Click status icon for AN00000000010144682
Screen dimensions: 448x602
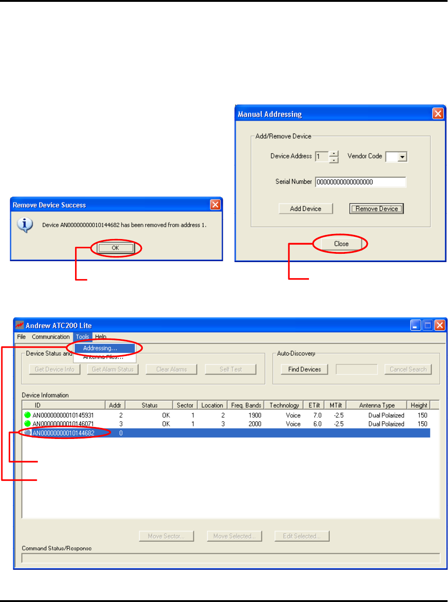pyautogui.click(x=28, y=433)
